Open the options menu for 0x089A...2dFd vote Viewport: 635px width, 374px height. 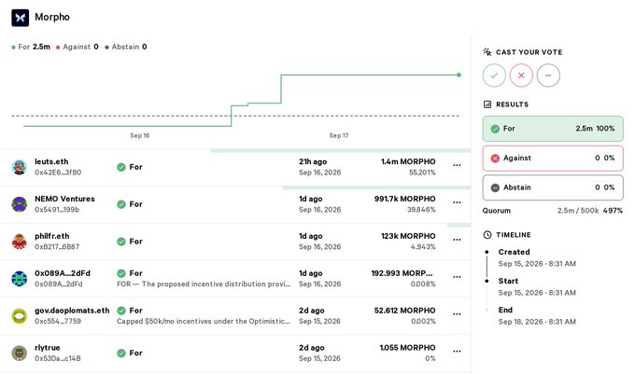click(x=457, y=277)
